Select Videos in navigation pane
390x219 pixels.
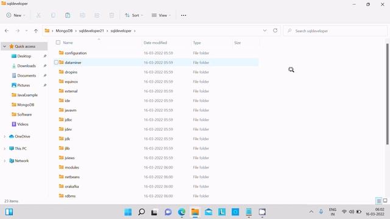[23, 124]
